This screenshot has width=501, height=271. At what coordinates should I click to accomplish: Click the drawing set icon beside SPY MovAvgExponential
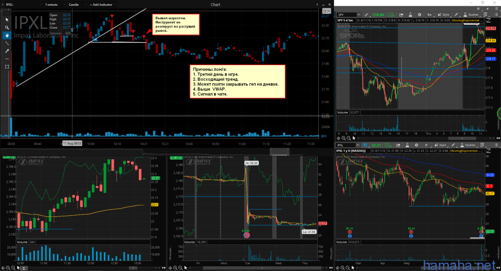point(488,20)
